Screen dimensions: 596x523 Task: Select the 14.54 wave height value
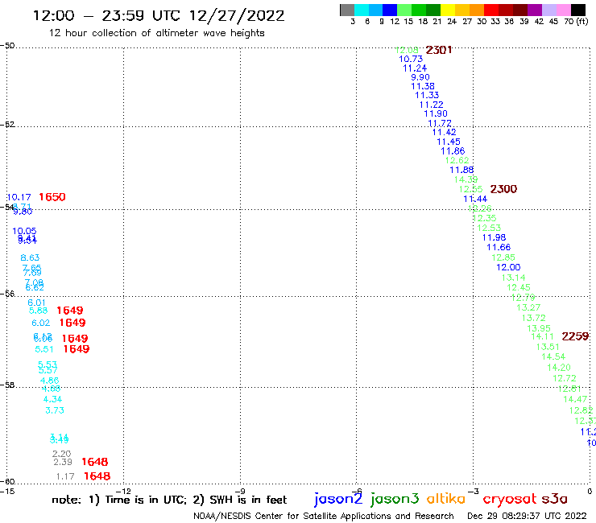coord(553,357)
